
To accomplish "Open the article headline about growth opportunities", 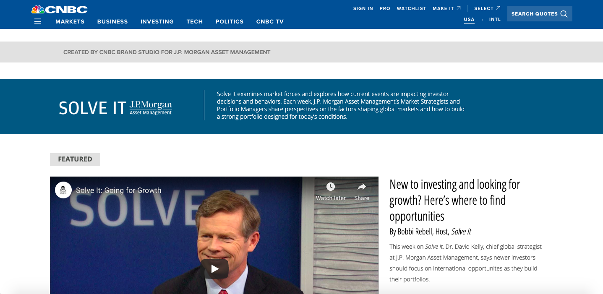I will point(454,200).
